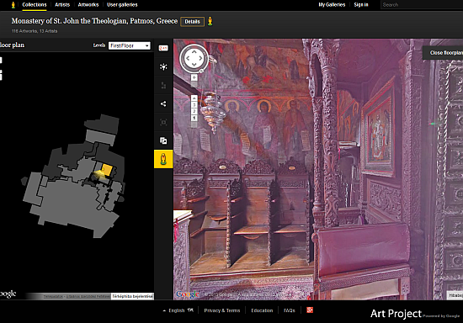Pan view down with compass arrow
The height and width of the screenshot is (323, 463).
(194, 65)
